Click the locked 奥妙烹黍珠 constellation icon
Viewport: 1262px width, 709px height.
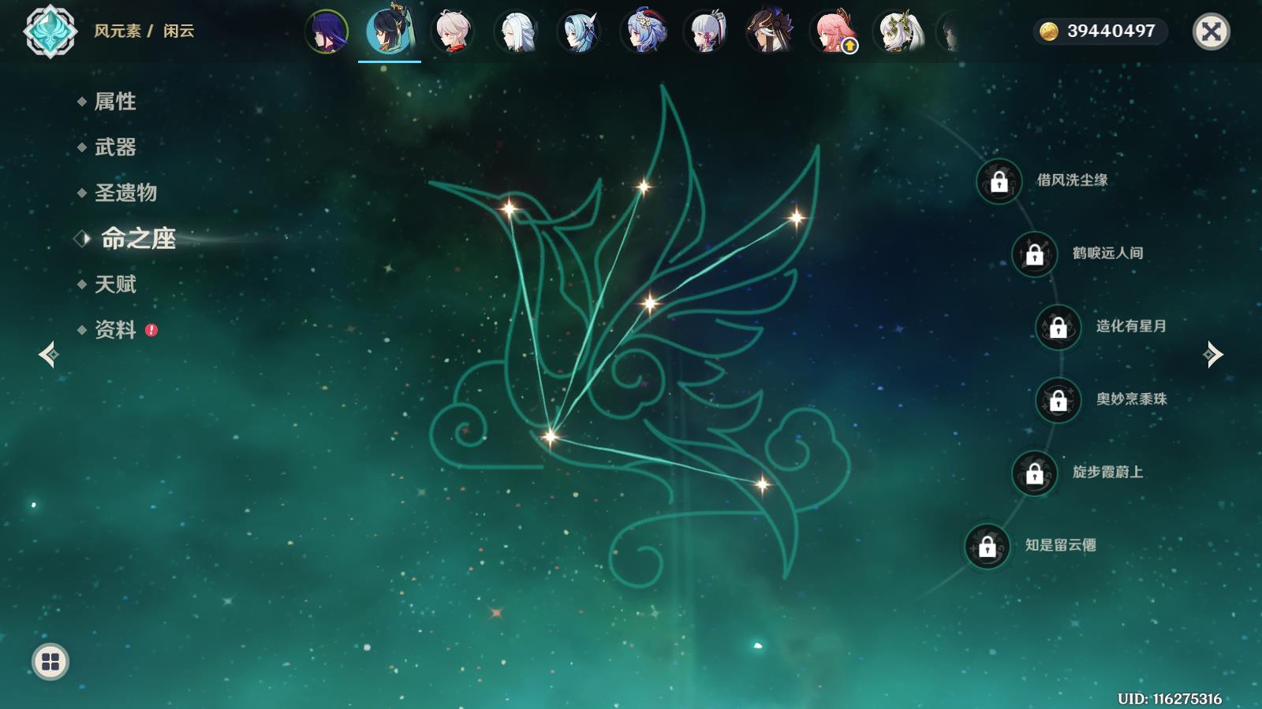pyautogui.click(x=1059, y=400)
